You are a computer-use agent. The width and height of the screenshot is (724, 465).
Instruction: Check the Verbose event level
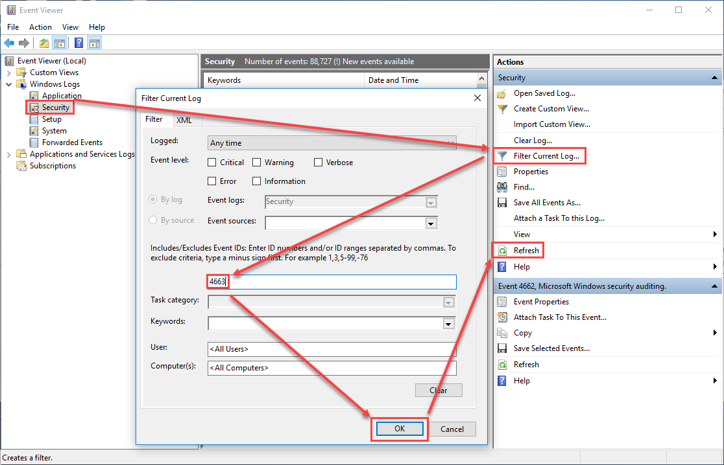click(318, 163)
